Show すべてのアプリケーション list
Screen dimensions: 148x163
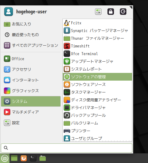coord(31,45)
